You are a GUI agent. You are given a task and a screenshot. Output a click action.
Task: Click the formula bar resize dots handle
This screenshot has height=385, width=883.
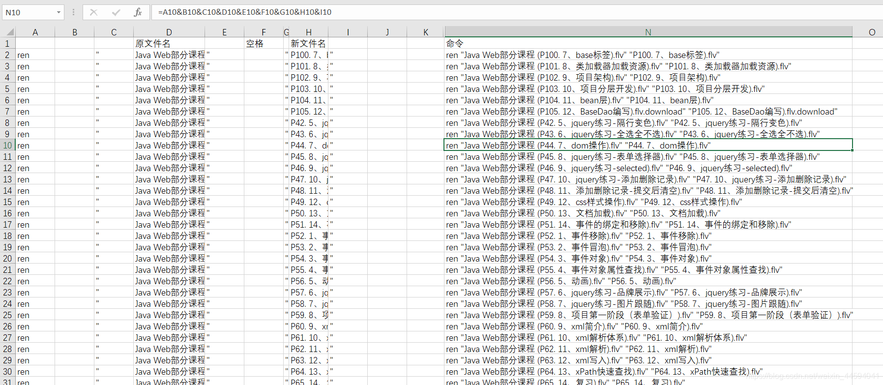click(73, 12)
